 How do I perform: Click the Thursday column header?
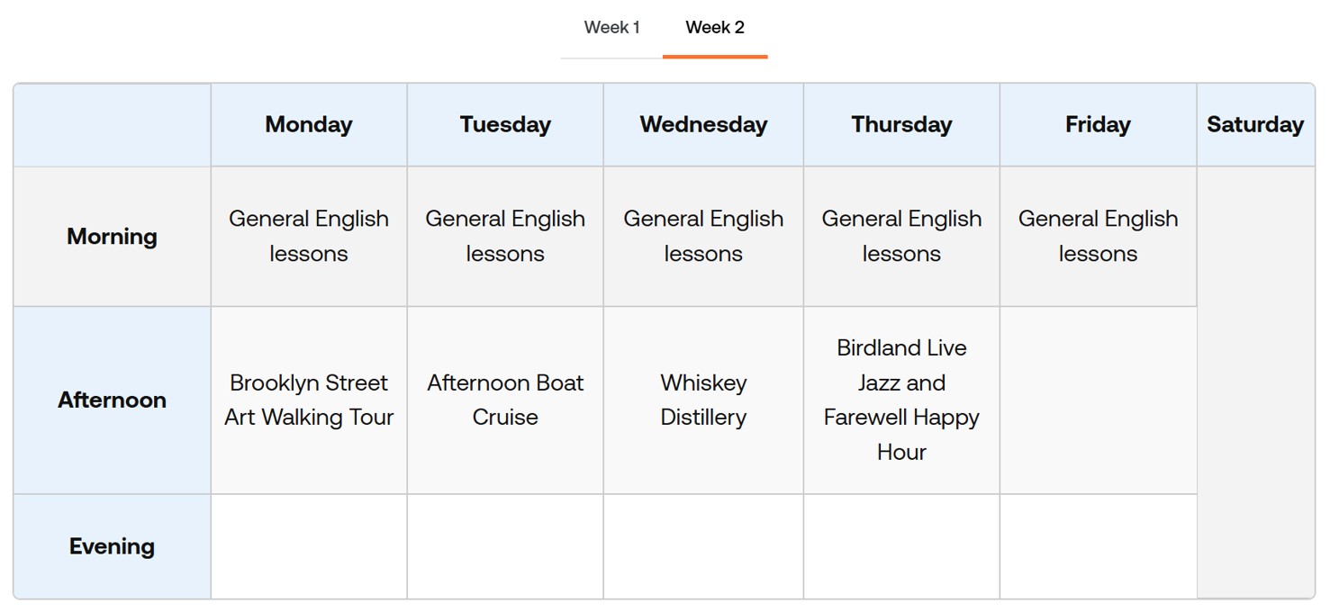click(901, 125)
